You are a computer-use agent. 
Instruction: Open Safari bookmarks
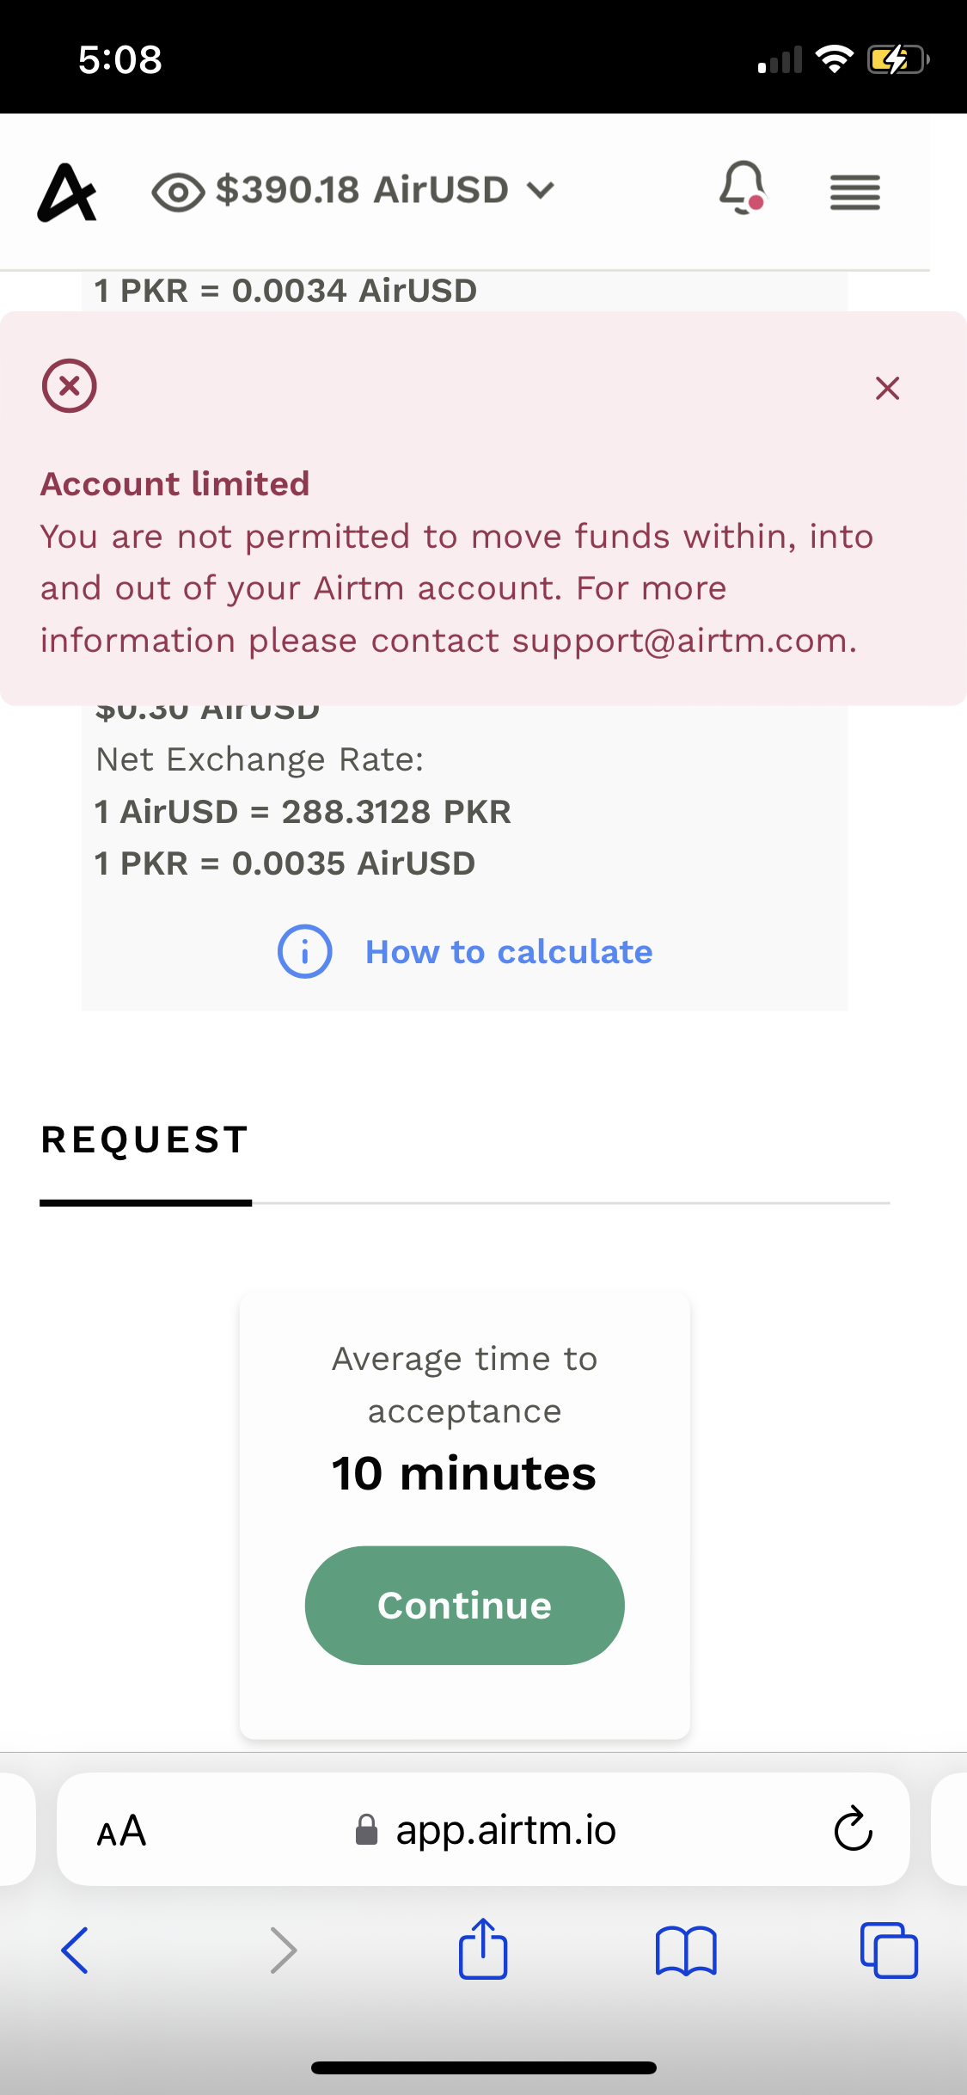pyautogui.click(x=685, y=1950)
